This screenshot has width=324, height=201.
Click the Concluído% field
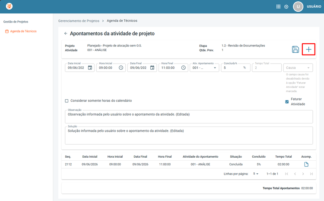[x=235, y=68]
